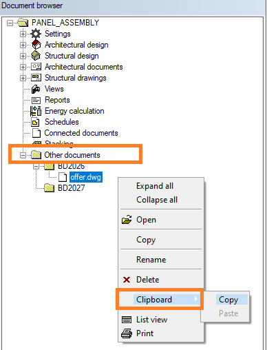
Task: Select the Architectural documents label
Action: click(84, 67)
